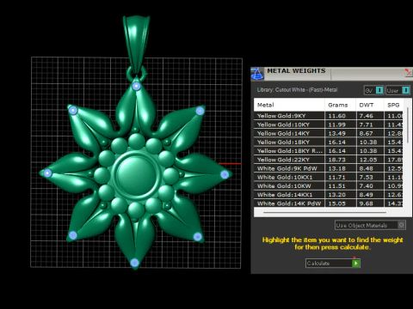
Task: Sort by the Metal column header
Action: (x=289, y=105)
